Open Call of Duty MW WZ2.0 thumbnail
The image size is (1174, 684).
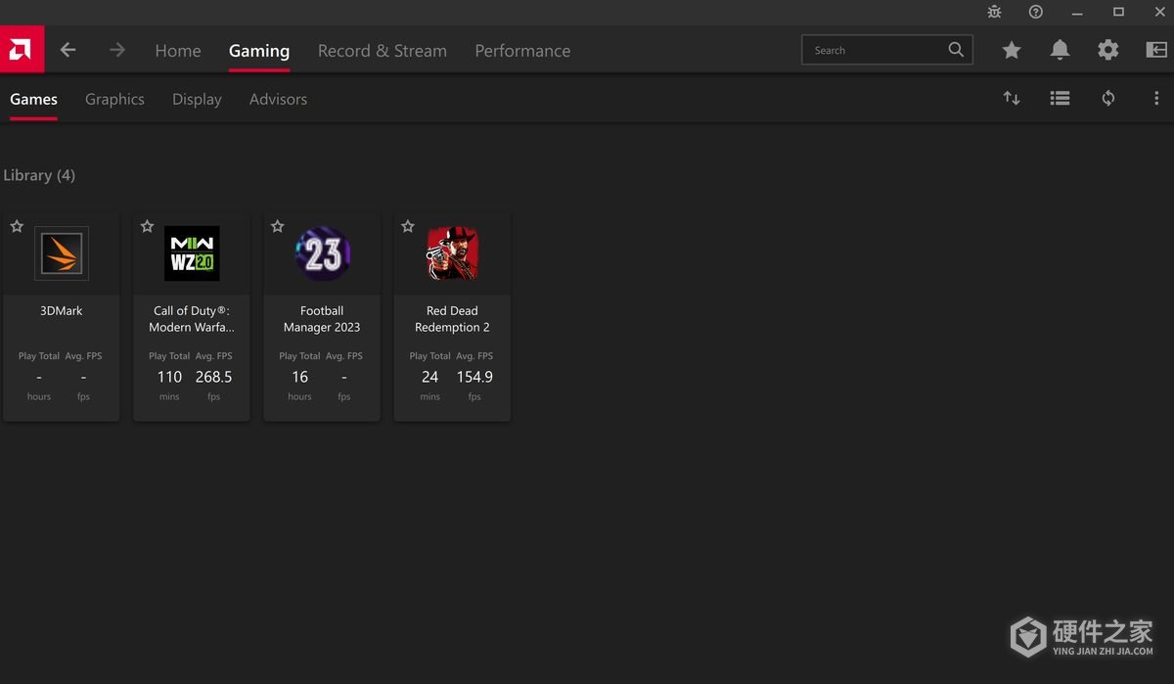[x=192, y=253]
